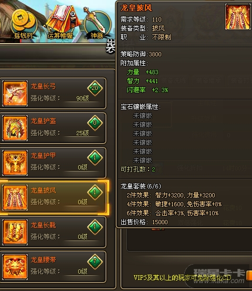
Task: Click the 龙皇披风 thumbnail in the tooltip
Action: tap(238, 17)
